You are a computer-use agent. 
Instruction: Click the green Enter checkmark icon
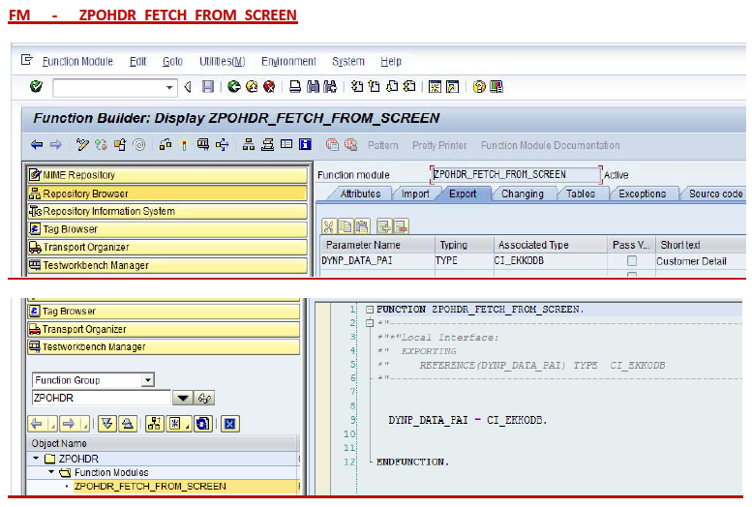(x=36, y=87)
